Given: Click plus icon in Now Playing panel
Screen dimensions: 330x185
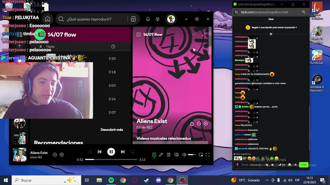Looking at the screenshot, I should pyautogui.click(x=205, y=124).
